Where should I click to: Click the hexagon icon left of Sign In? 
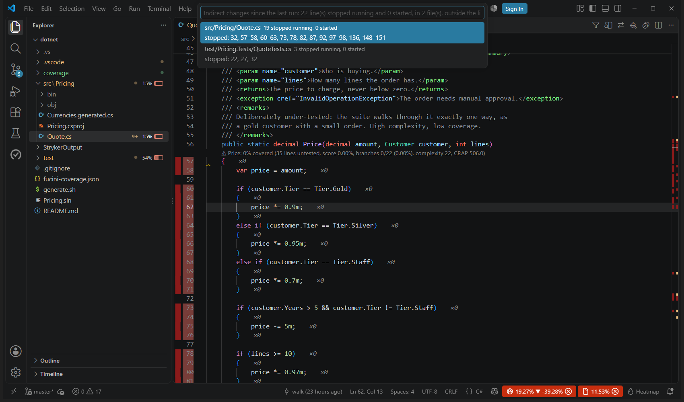click(x=494, y=8)
